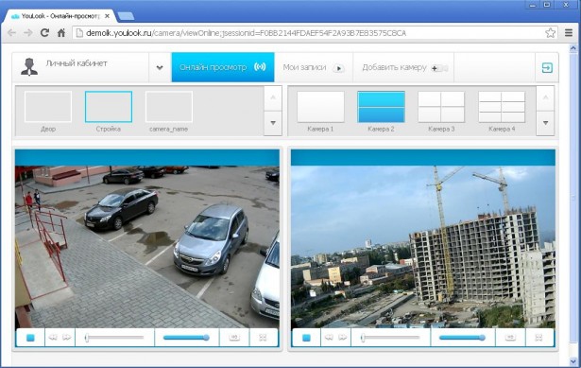Click the camera-plus icon beside Добавить камеру
This screenshot has height=368, width=581.
tap(439, 68)
